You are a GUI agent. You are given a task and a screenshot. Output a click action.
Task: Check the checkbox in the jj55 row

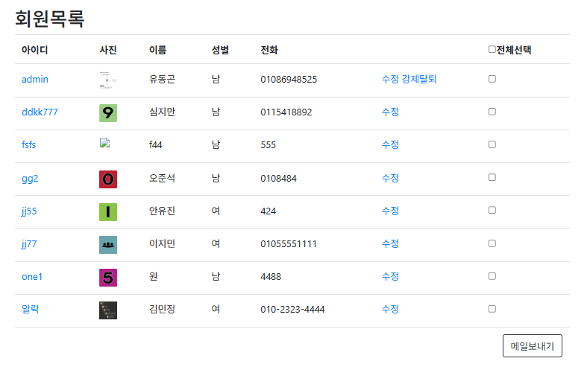492,210
